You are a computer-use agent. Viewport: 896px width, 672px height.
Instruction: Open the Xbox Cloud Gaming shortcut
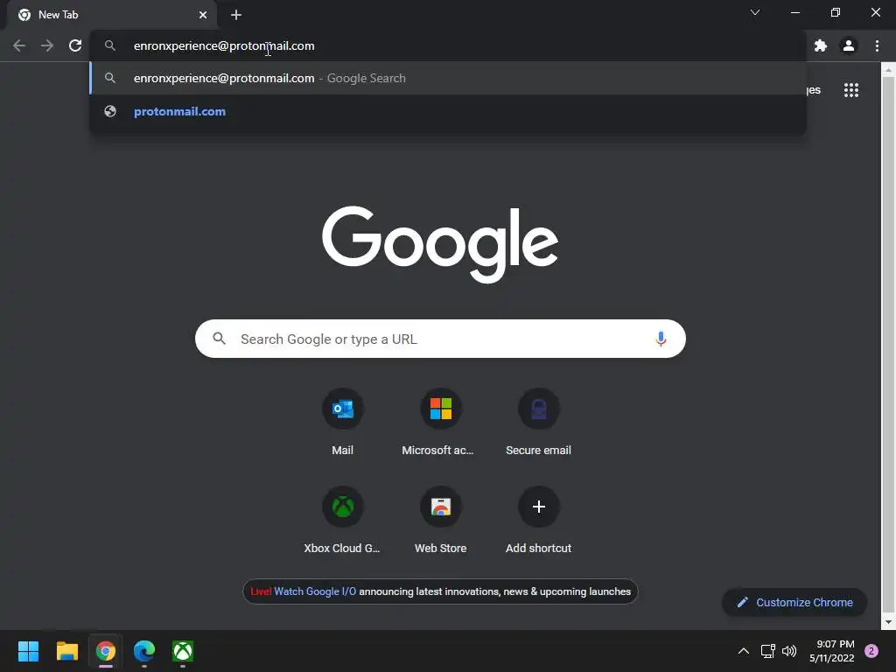(342, 521)
